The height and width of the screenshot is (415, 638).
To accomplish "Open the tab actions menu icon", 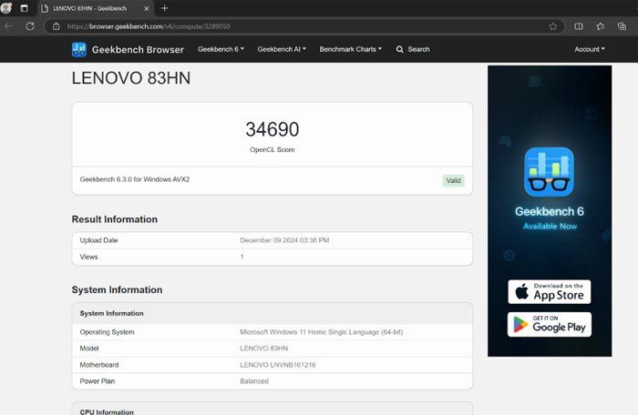I will coord(24,8).
